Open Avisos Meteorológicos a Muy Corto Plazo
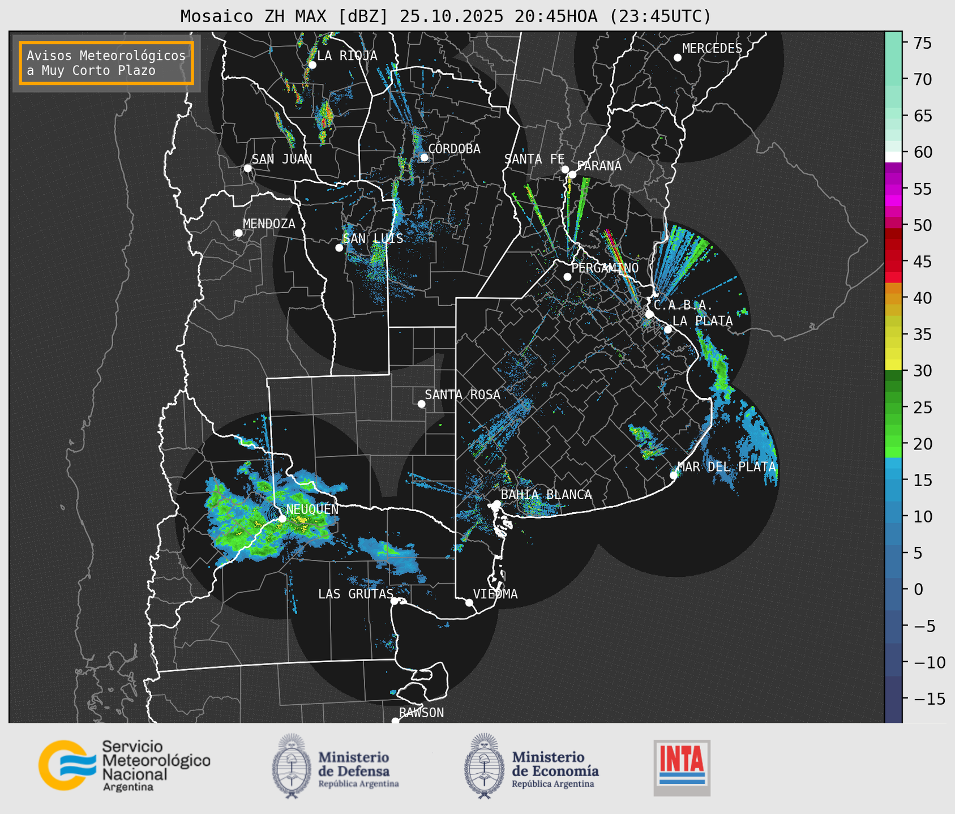 pyautogui.click(x=106, y=63)
